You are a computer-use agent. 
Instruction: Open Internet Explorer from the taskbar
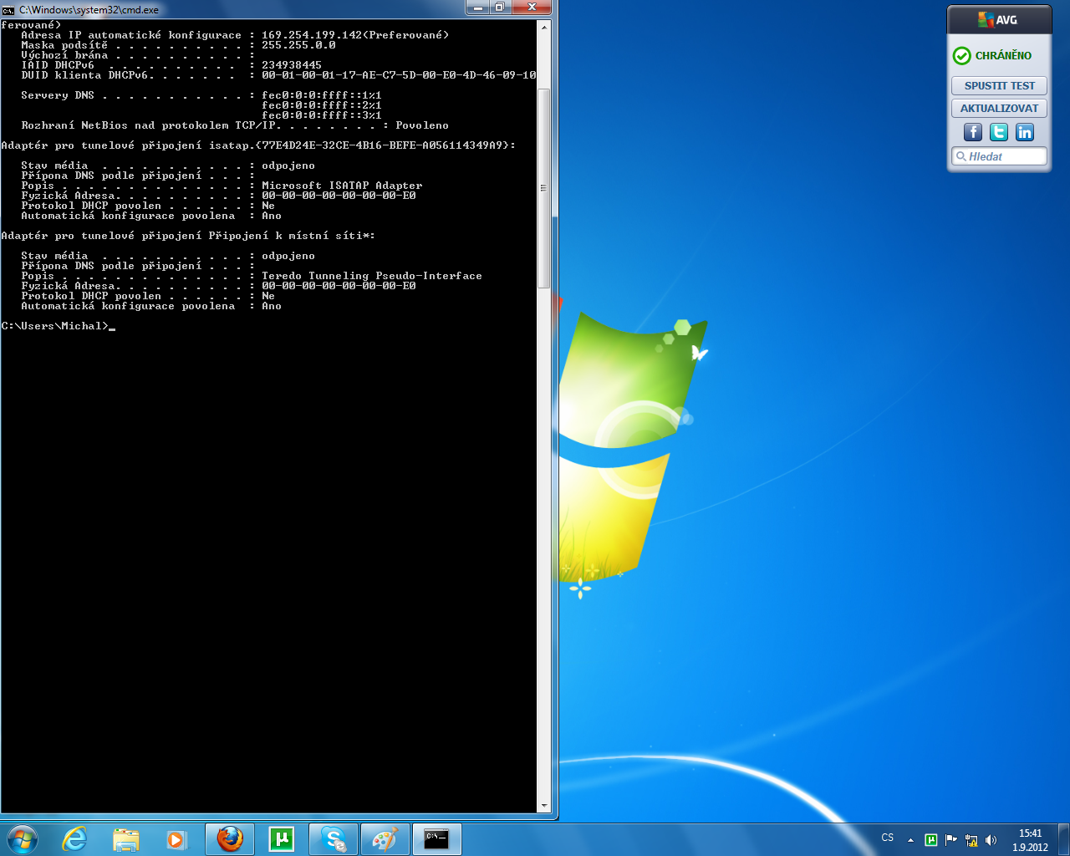(x=74, y=839)
